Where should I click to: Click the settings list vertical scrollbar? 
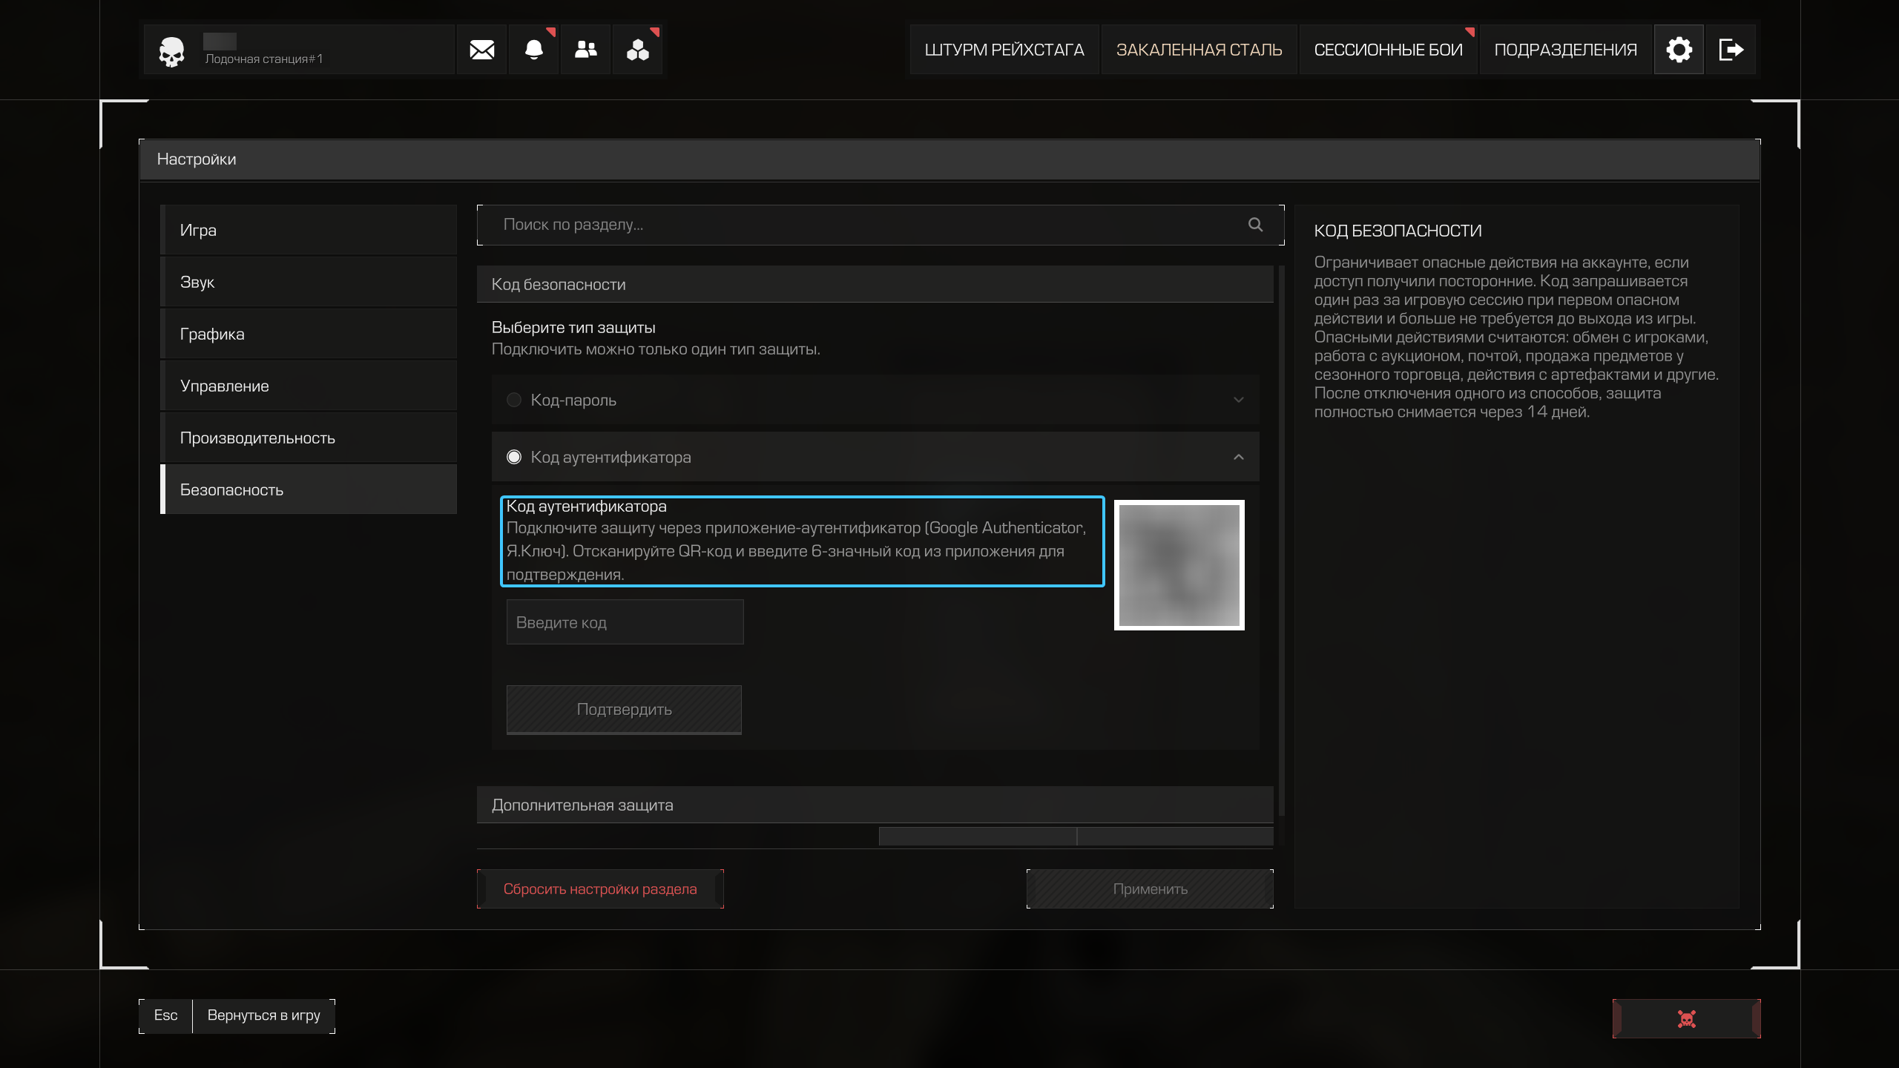[1281, 541]
